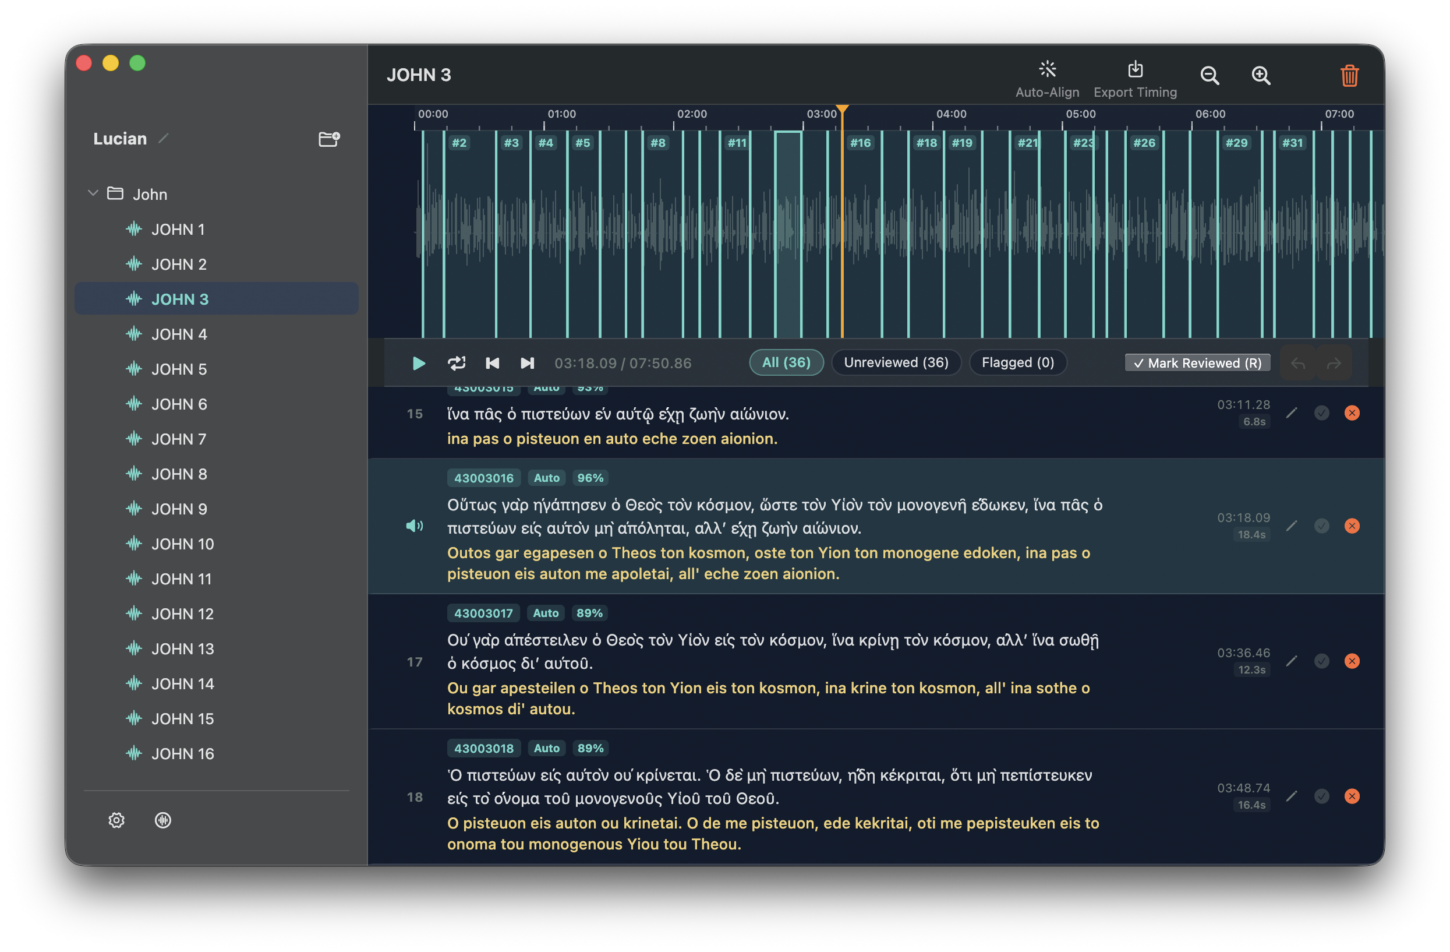
Task: Click the 02:00 timeline ruler mark
Action: [691, 114]
